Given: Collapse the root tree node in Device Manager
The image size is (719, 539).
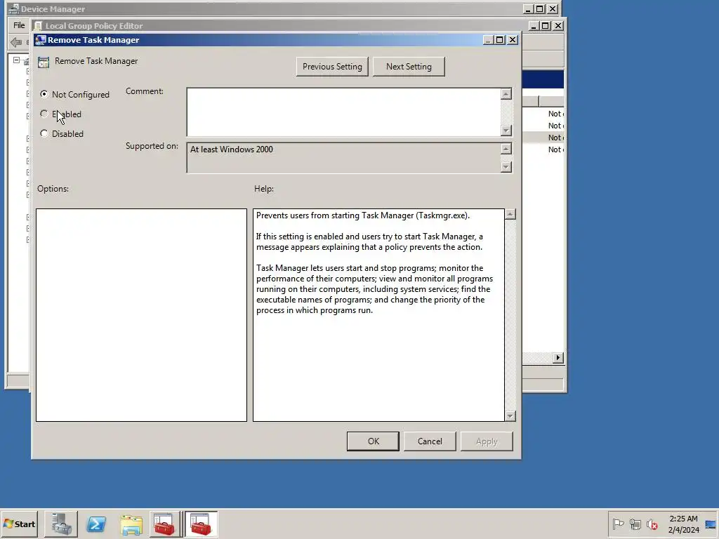Looking at the screenshot, I should coord(17,60).
